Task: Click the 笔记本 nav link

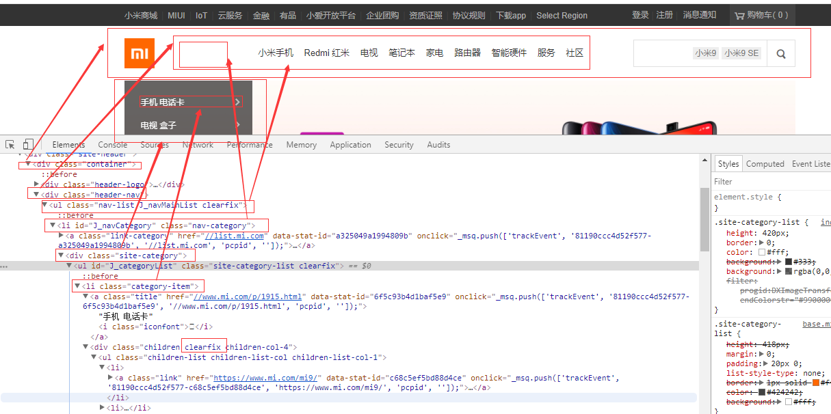Action: (x=401, y=53)
